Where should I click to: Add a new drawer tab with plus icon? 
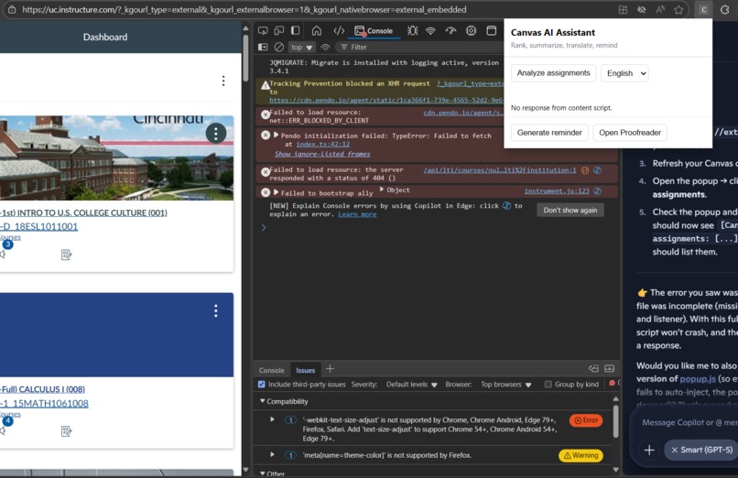click(x=330, y=369)
